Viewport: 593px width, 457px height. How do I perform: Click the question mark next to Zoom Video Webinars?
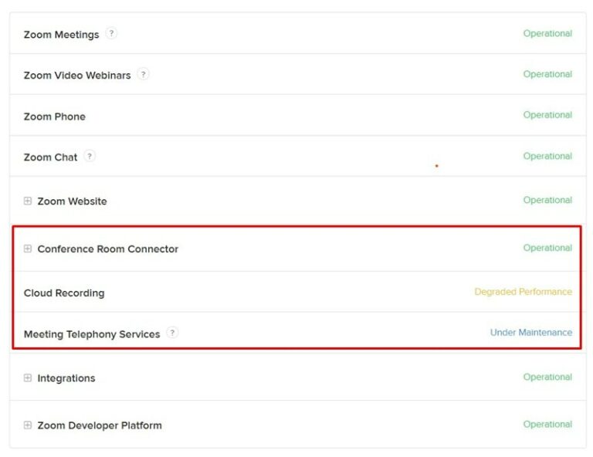[x=144, y=74]
